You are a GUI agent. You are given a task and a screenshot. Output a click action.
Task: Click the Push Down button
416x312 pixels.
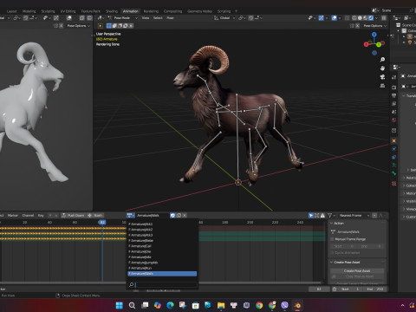pos(74,216)
